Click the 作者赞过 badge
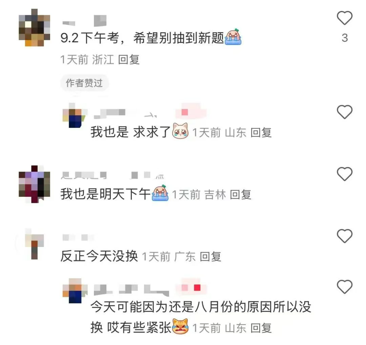Screen dimensions: 366x345 coord(84,83)
